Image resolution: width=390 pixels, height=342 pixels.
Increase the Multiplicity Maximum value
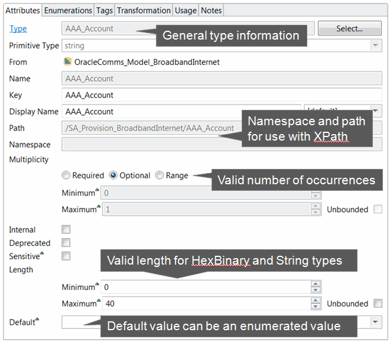coord(316,206)
